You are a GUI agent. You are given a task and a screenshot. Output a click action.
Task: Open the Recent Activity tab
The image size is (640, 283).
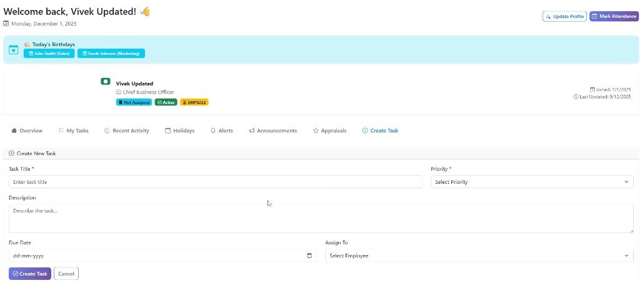[126, 131]
